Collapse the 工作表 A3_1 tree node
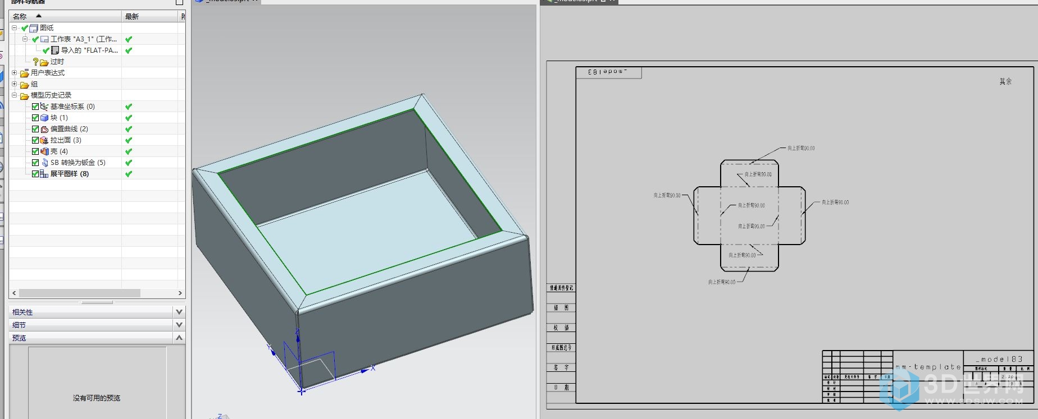 coord(25,39)
